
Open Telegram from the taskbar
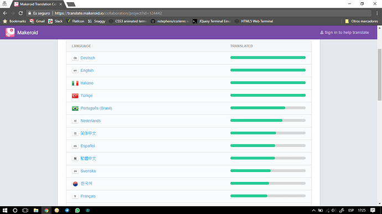(x=67, y=210)
